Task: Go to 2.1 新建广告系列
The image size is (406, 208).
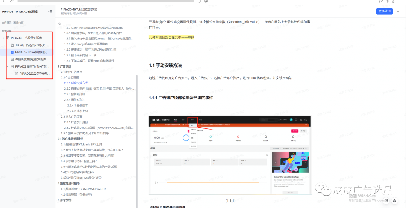Action: click(71, 72)
